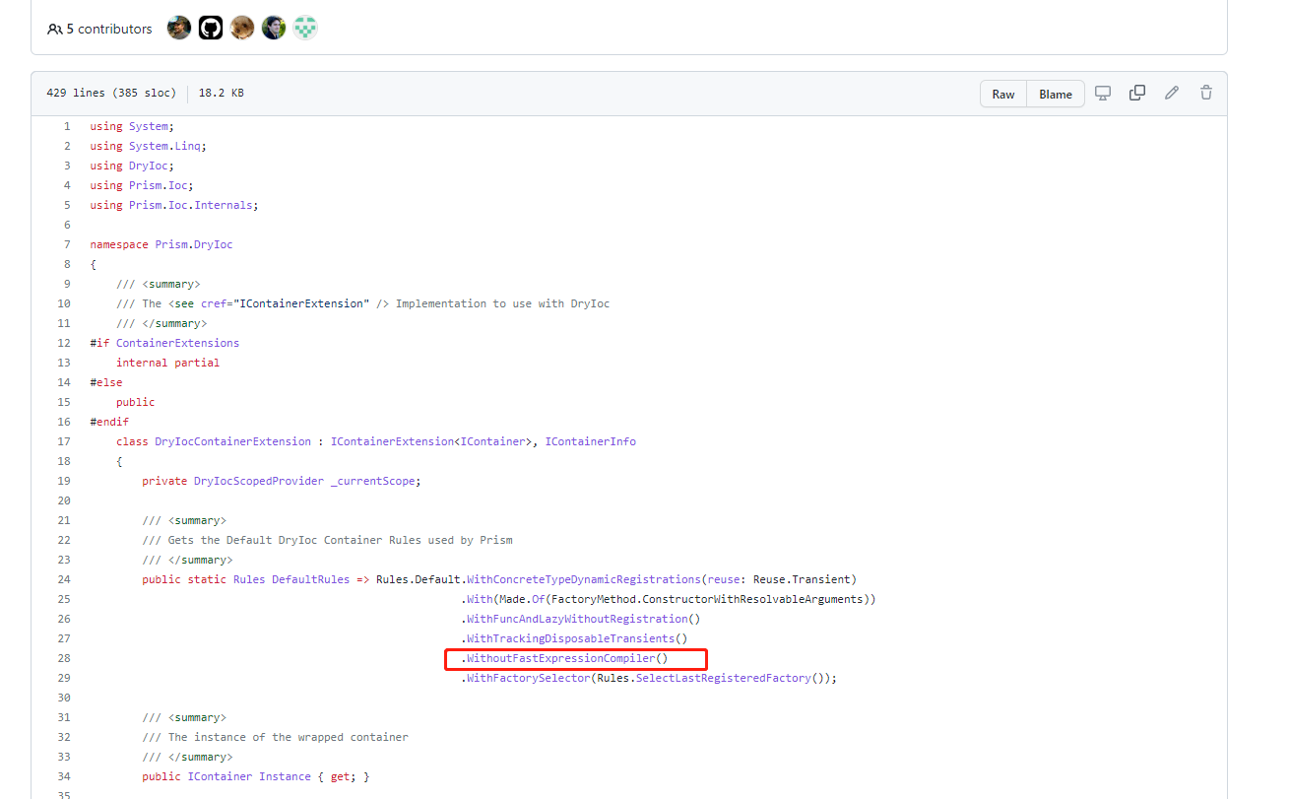This screenshot has height=799, width=1290.
Task: Switch to the Blame view
Action: (1055, 94)
